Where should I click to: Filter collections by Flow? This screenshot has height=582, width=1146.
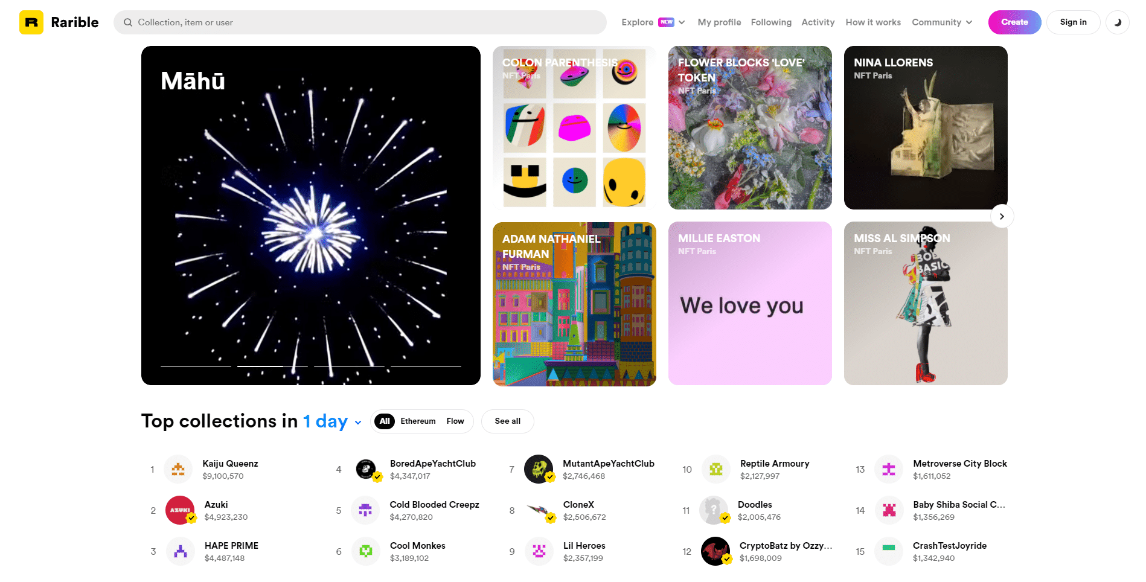click(x=455, y=421)
